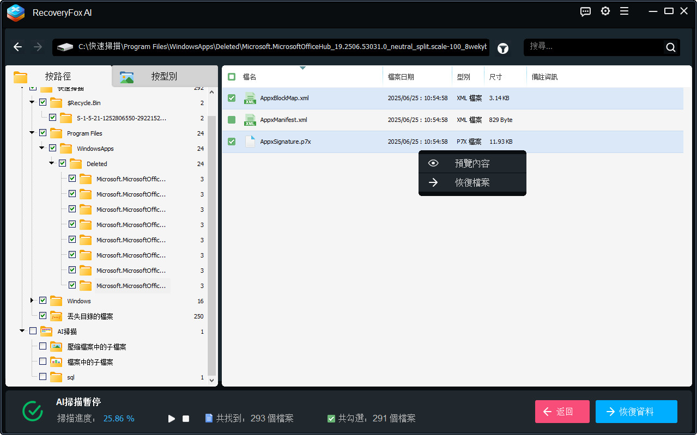
Task: Expand the Windows folder node
Action: (x=31, y=301)
